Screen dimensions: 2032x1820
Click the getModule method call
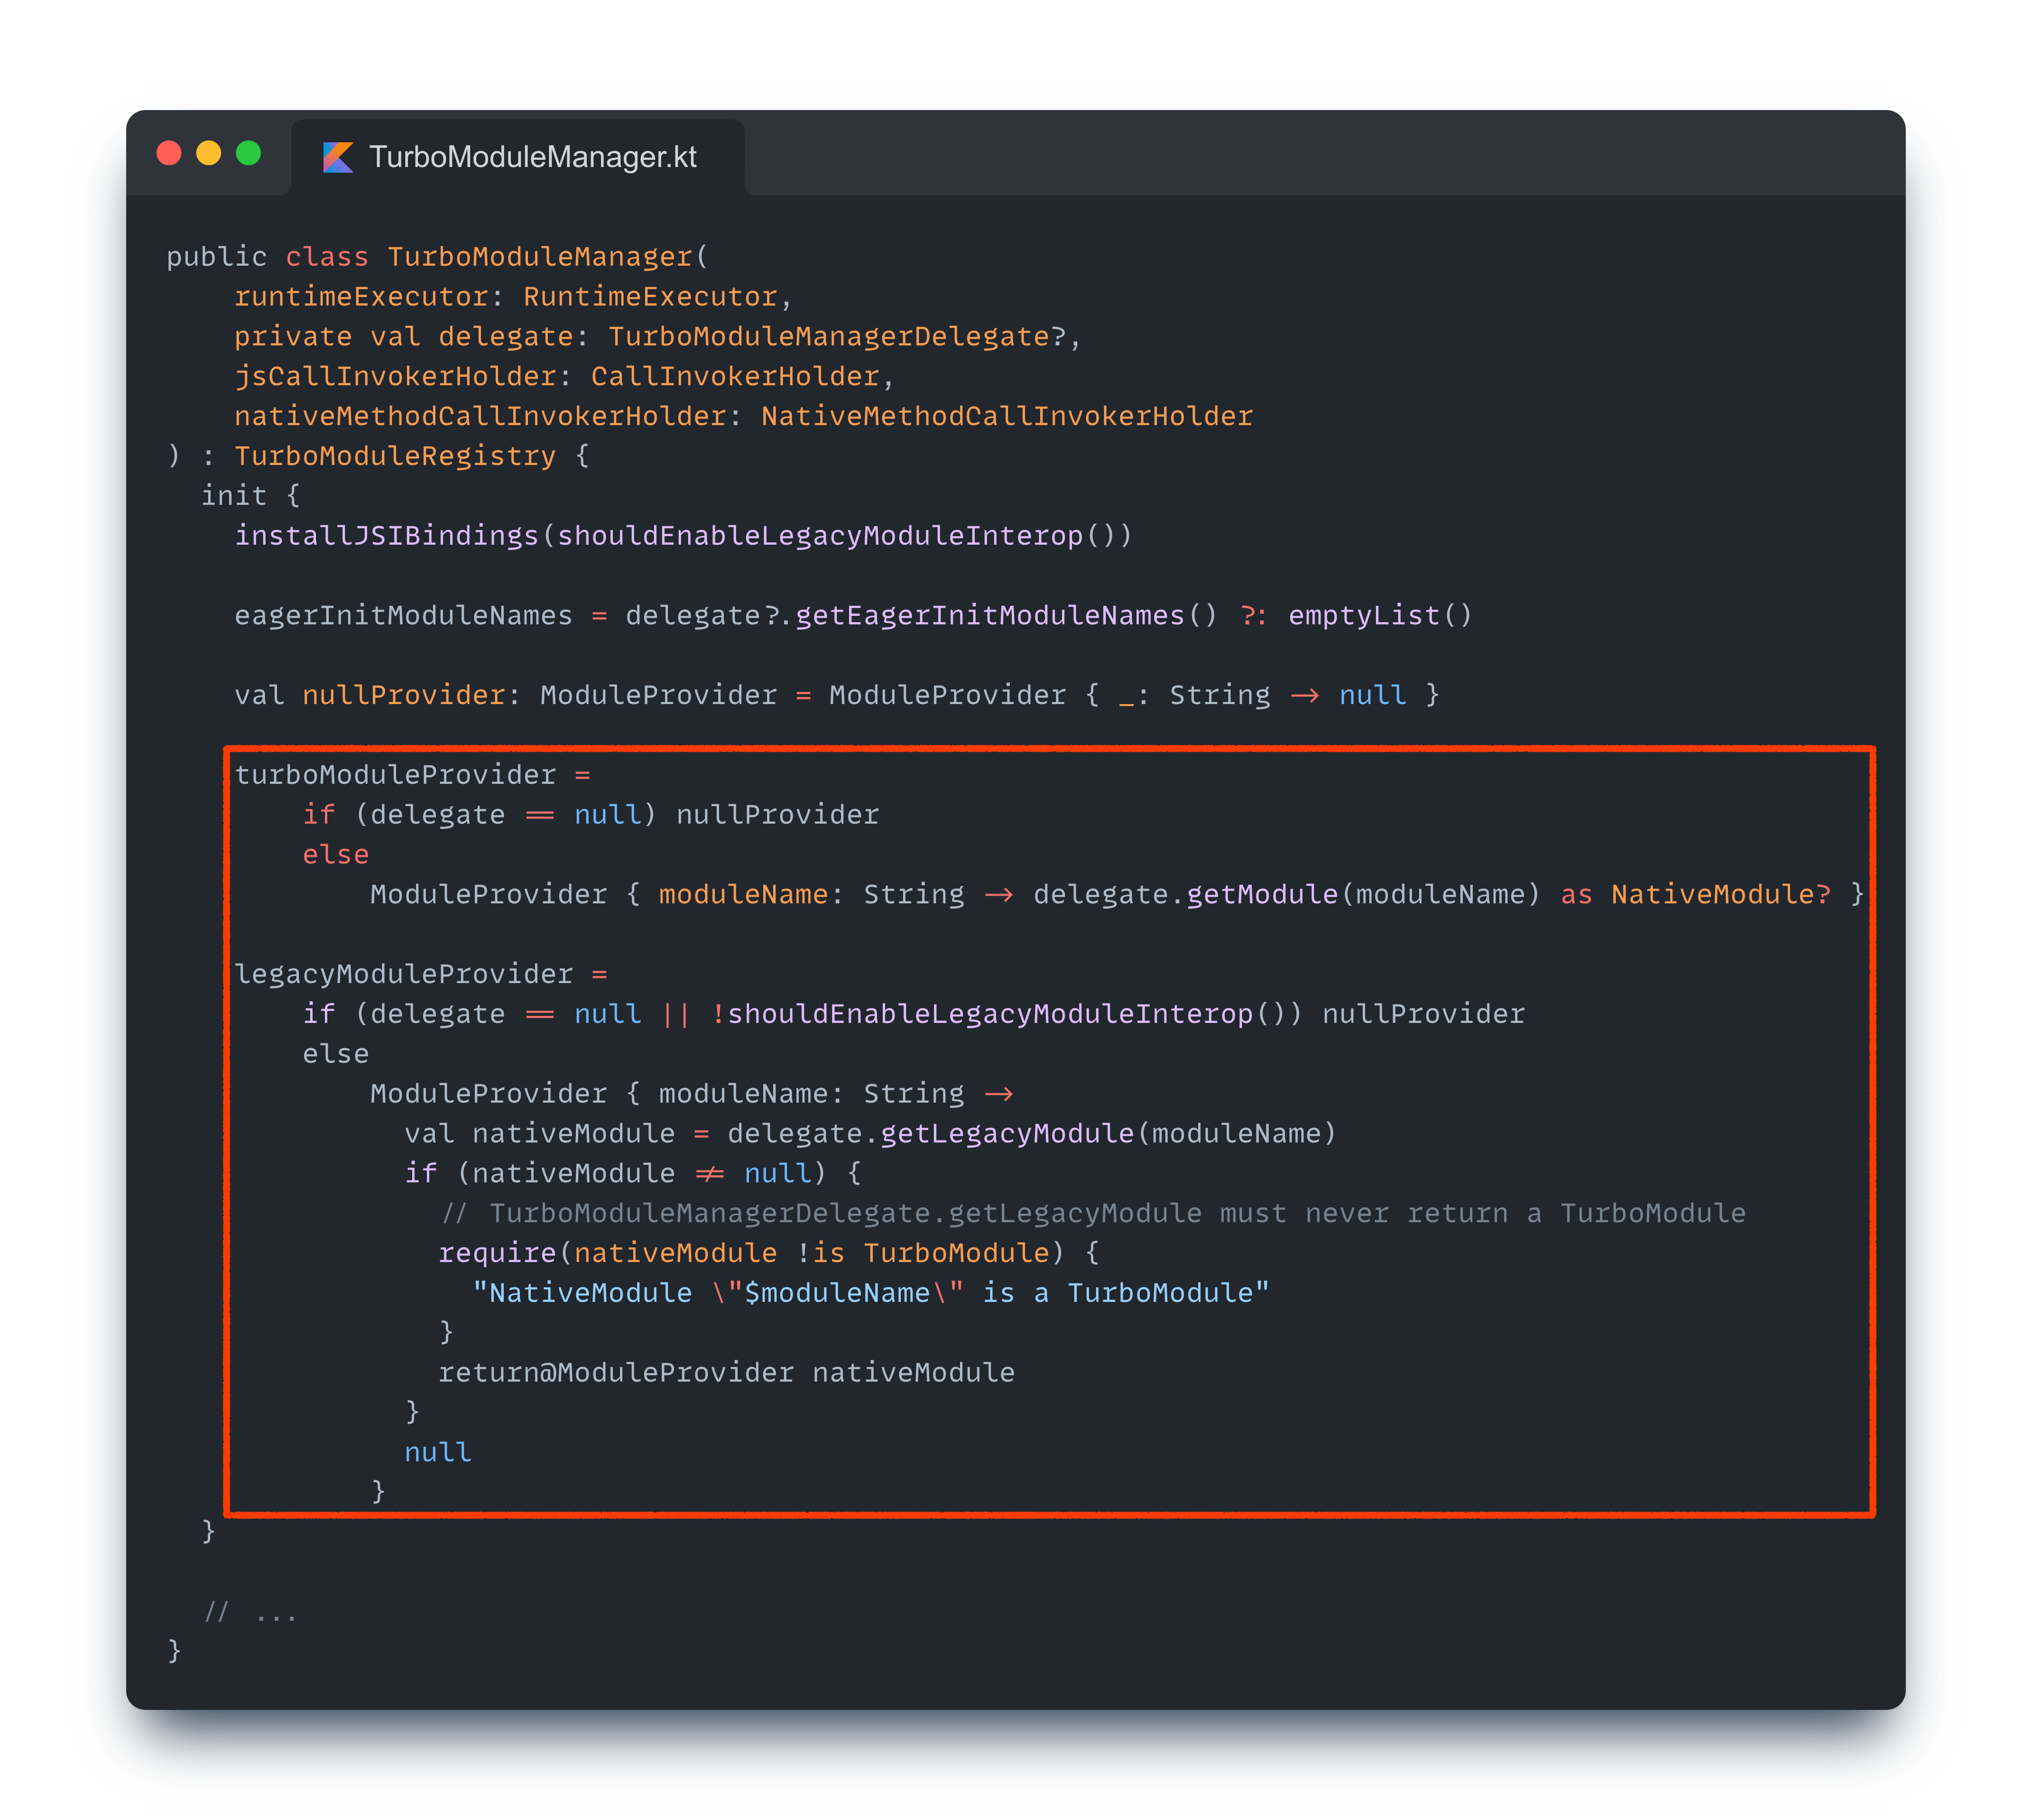click(1261, 895)
